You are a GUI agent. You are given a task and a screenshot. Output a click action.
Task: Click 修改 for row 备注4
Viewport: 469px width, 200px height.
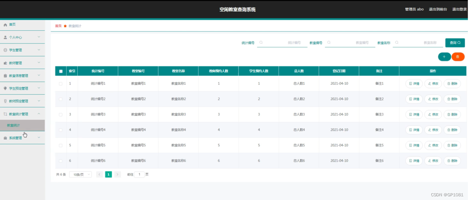[433, 130]
